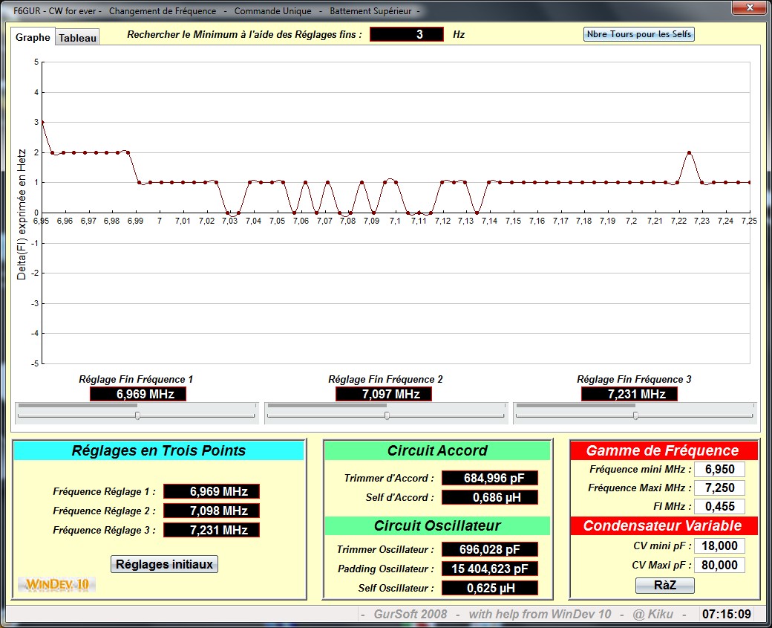772x628 pixels.
Task: Reset values with the RàZ button
Action: pos(664,586)
